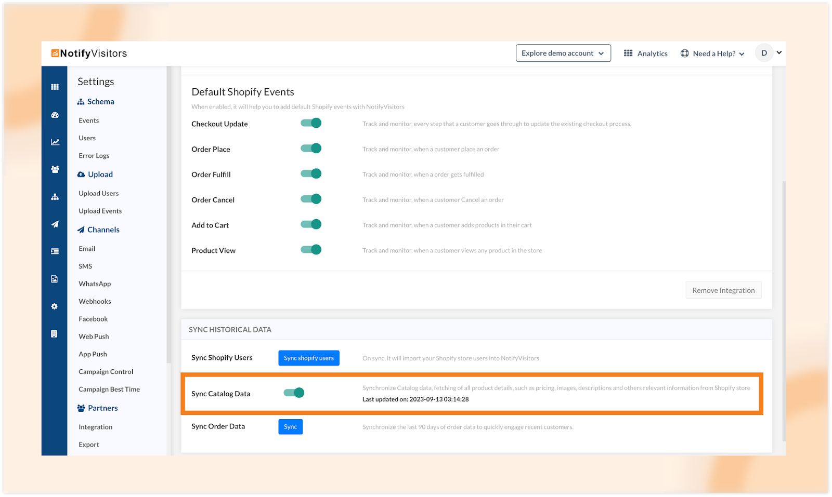Click the Default Shopify Events heading
This screenshot has height=497, width=832.
[243, 92]
